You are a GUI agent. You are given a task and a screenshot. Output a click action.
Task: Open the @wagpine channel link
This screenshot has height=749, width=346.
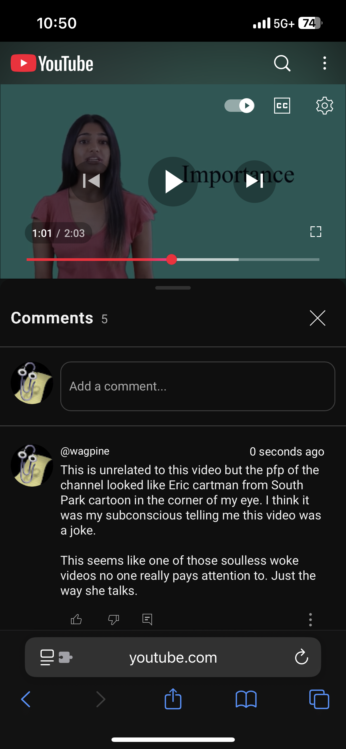(x=85, y=451)
